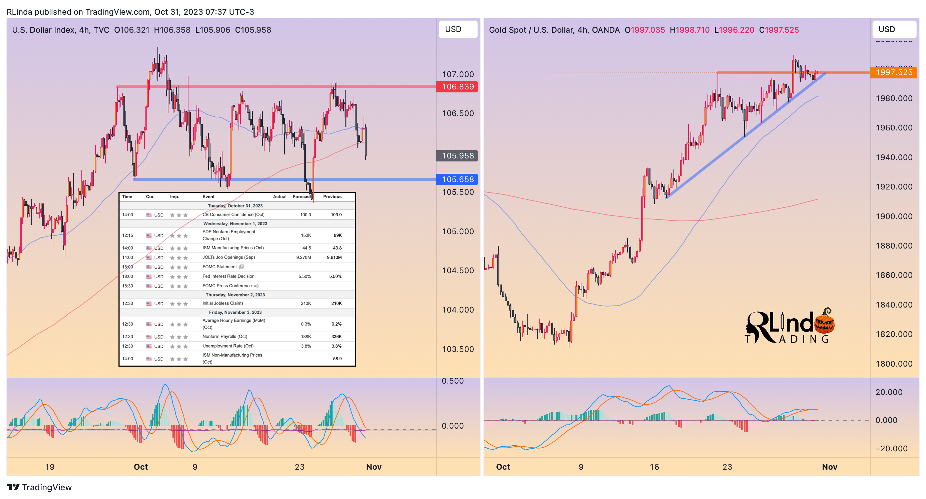Click the 'U.S. Dollar Index, 4h, TVC' chart title
The image size is (926, 499).
click(x=60, y=30)
